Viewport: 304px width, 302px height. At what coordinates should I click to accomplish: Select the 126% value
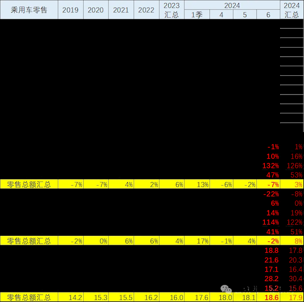[x=294, y=166]
